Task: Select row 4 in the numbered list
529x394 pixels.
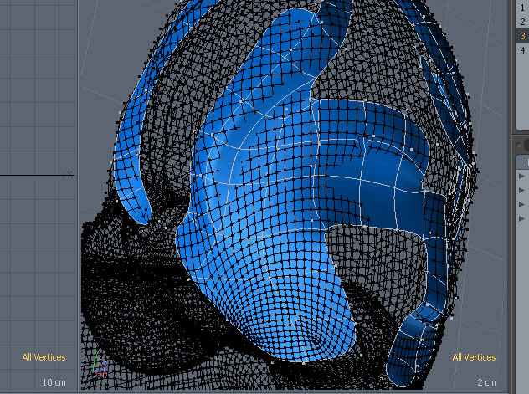Action: tap(522, 50)
